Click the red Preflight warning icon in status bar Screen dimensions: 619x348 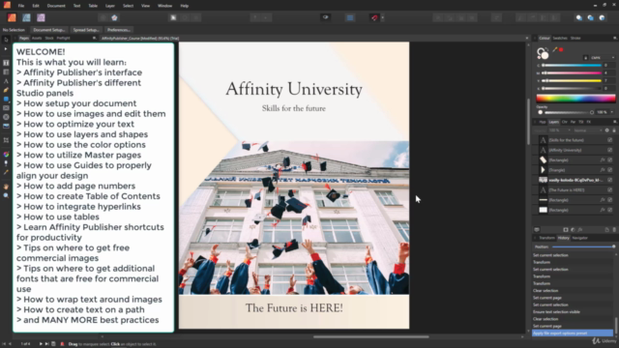pyautogui.click(x=62, y=344)
